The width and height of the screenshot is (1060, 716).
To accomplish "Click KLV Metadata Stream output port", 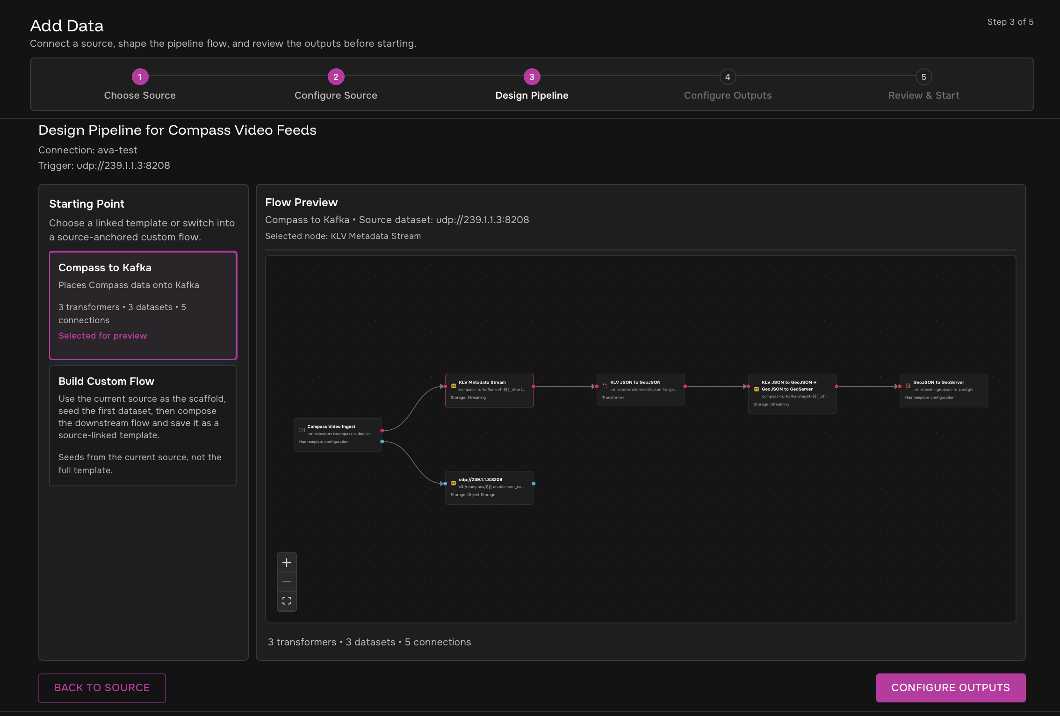I will click(x=534, y=386).
